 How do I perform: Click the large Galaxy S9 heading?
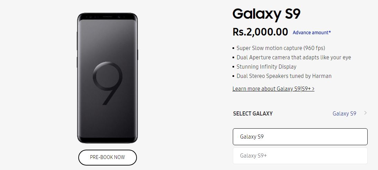pyautogui.click(x=267, y=14)
